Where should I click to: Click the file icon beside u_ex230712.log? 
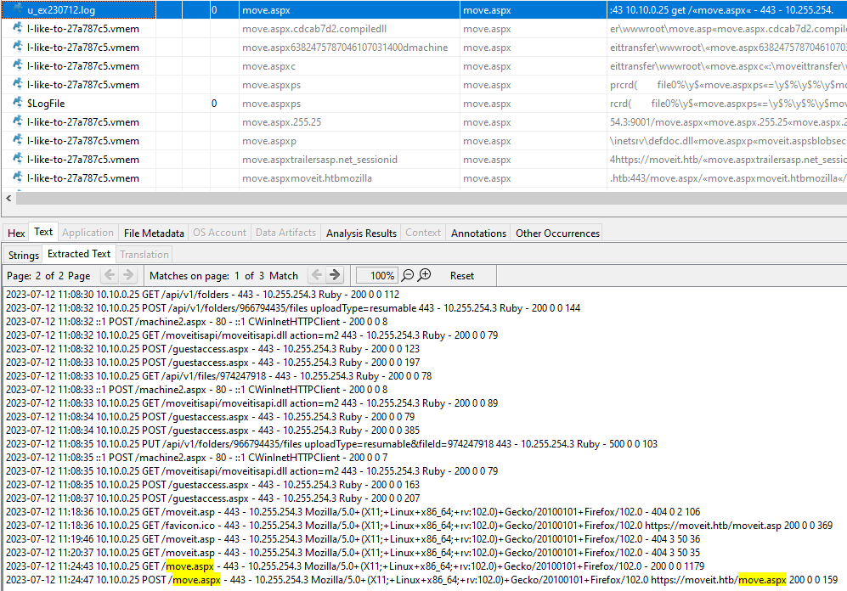[x=18, y=9]
